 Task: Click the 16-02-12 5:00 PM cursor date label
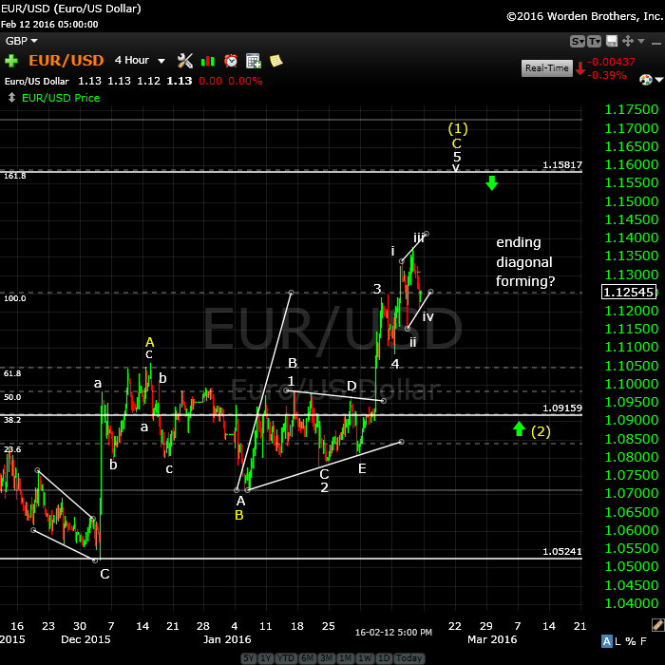tap(393, 633)
